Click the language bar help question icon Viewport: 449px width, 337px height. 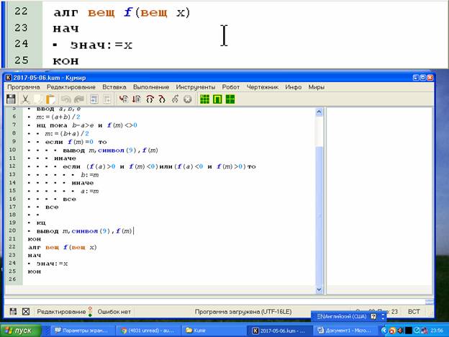(x=373, y=317)
